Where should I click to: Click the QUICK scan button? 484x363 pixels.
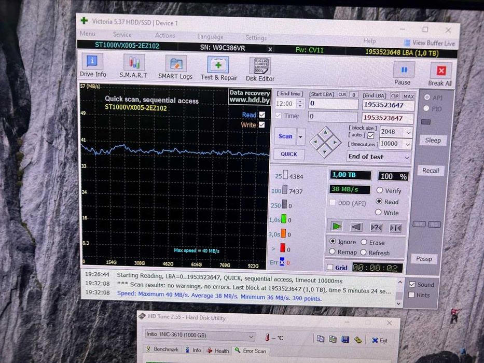(x=288, y=154)
